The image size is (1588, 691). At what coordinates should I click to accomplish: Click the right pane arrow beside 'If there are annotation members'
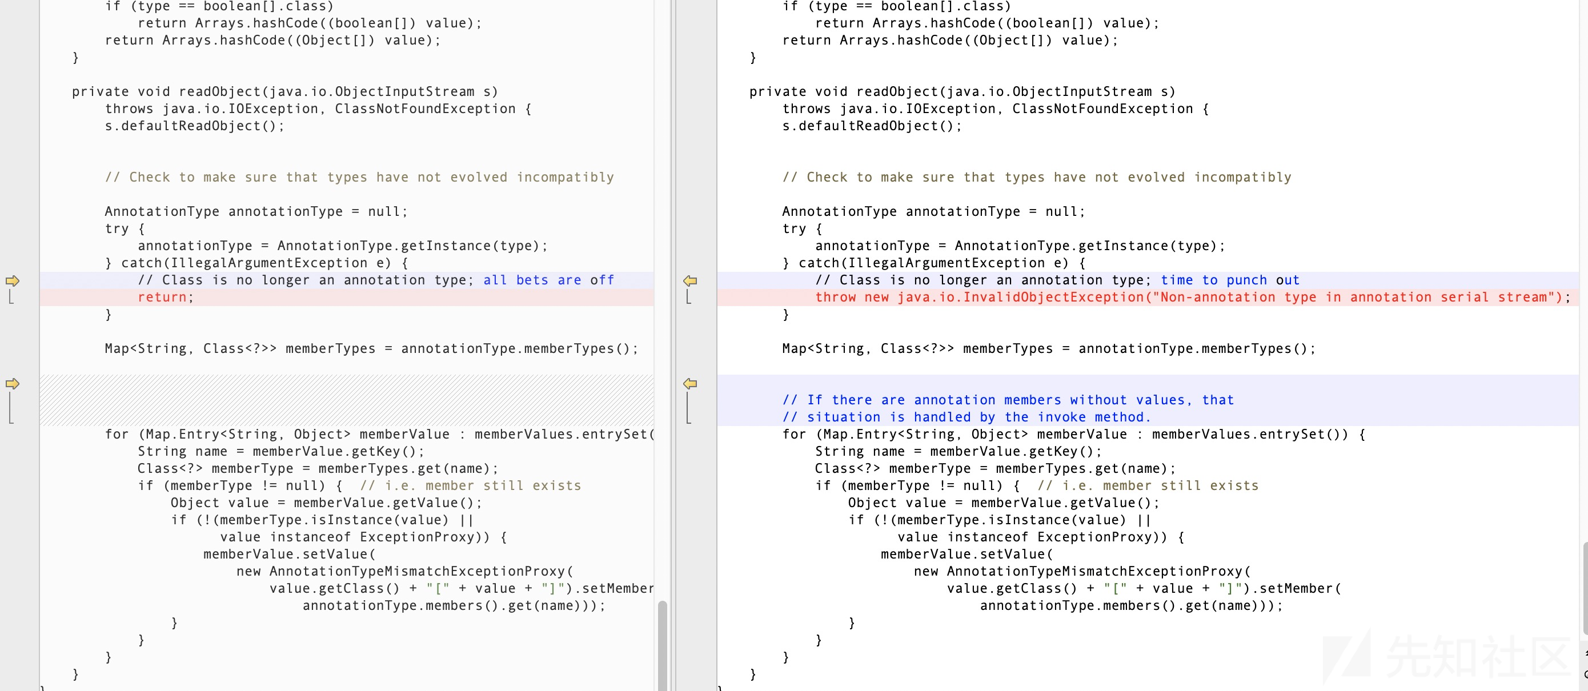click(x=690, y=383)
